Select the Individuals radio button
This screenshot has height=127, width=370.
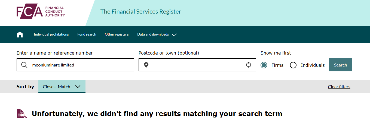point(293,65)
